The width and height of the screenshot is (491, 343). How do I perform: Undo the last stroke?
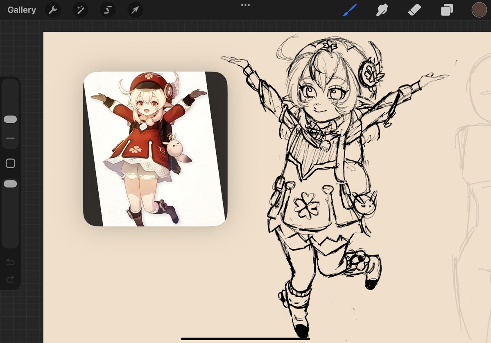[x=10, y=262]
